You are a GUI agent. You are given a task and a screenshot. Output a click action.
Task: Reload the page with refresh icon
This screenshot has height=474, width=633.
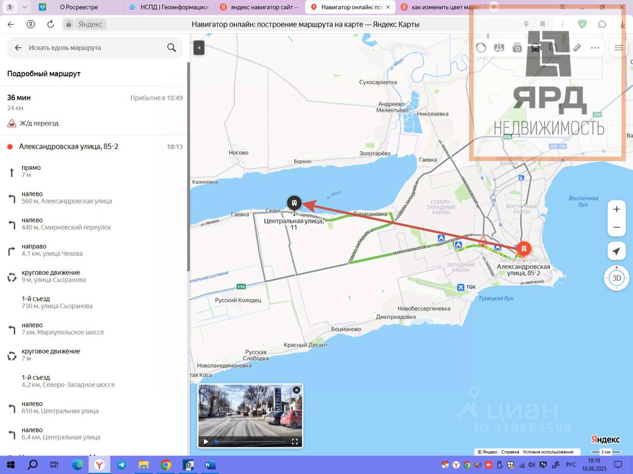point(51,24)
